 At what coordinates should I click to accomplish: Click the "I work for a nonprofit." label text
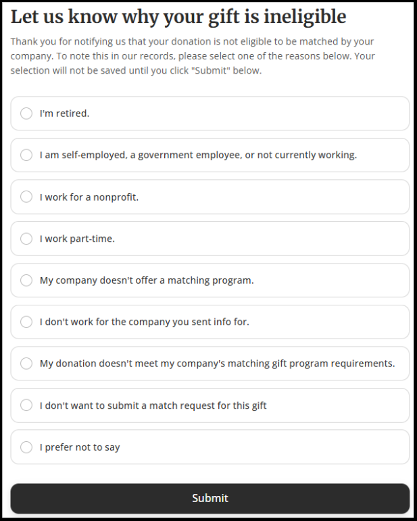(89, 197)
